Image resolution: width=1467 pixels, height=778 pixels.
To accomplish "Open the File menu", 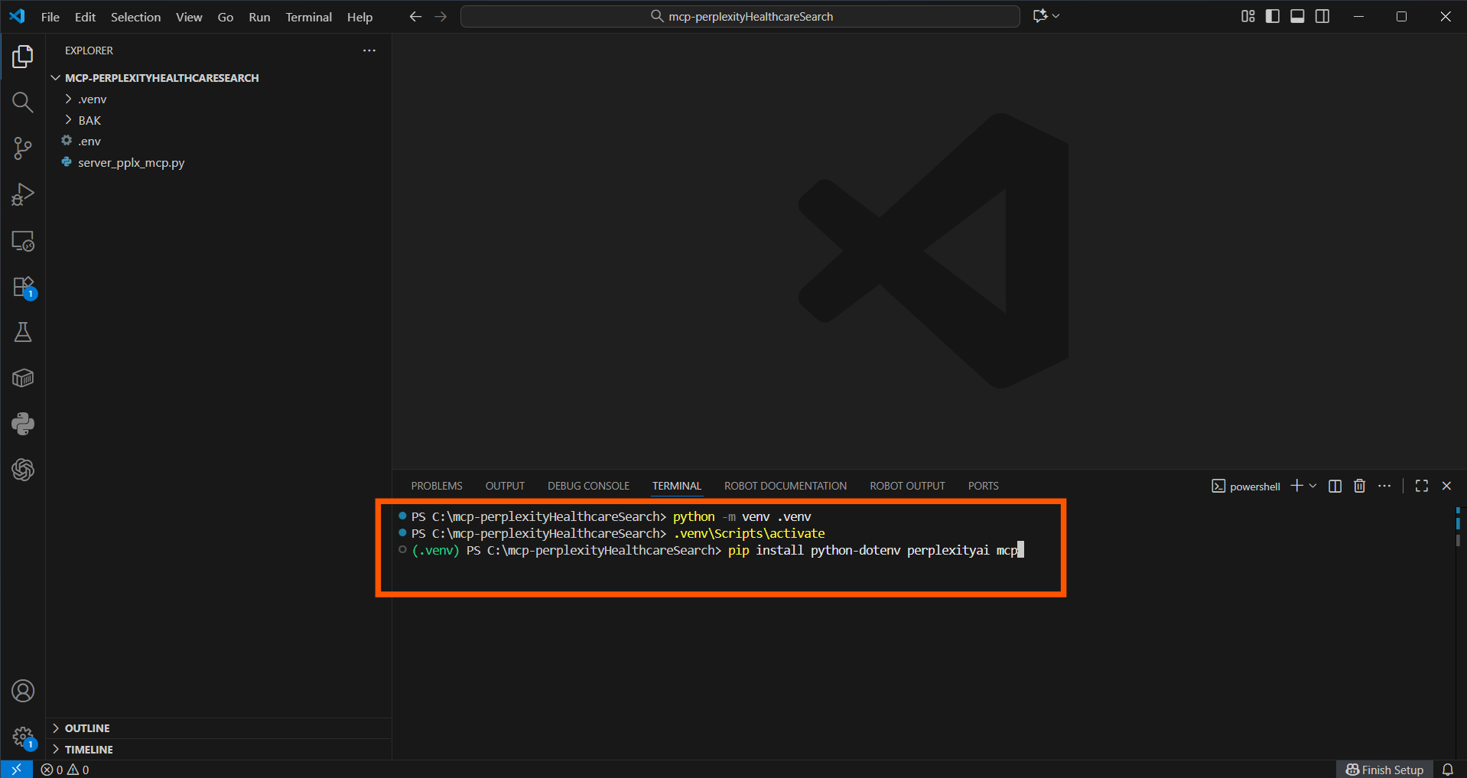I will [50, 17].
